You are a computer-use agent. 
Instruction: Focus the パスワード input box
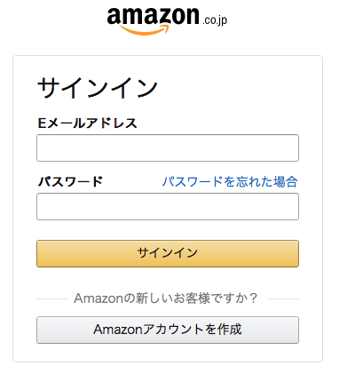point(168,206)
